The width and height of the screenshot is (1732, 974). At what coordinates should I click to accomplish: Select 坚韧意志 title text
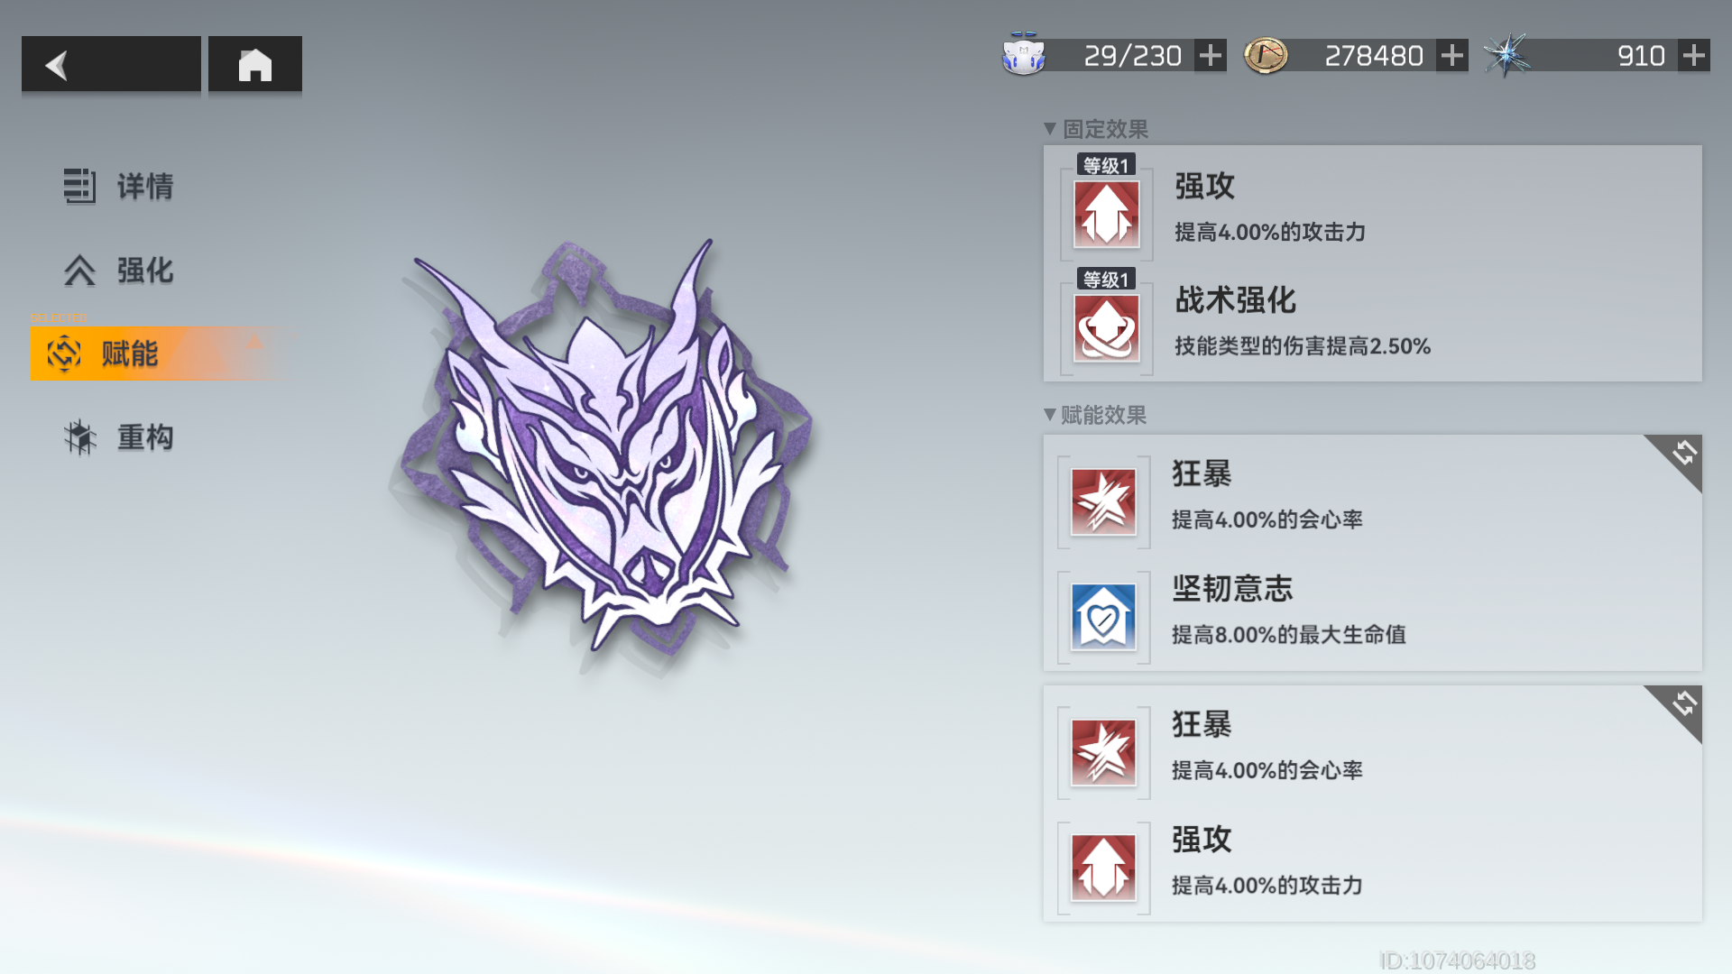click(x=1232, y=589)
